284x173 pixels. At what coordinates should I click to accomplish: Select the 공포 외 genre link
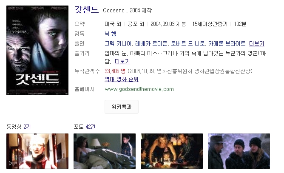click(136, 24)
